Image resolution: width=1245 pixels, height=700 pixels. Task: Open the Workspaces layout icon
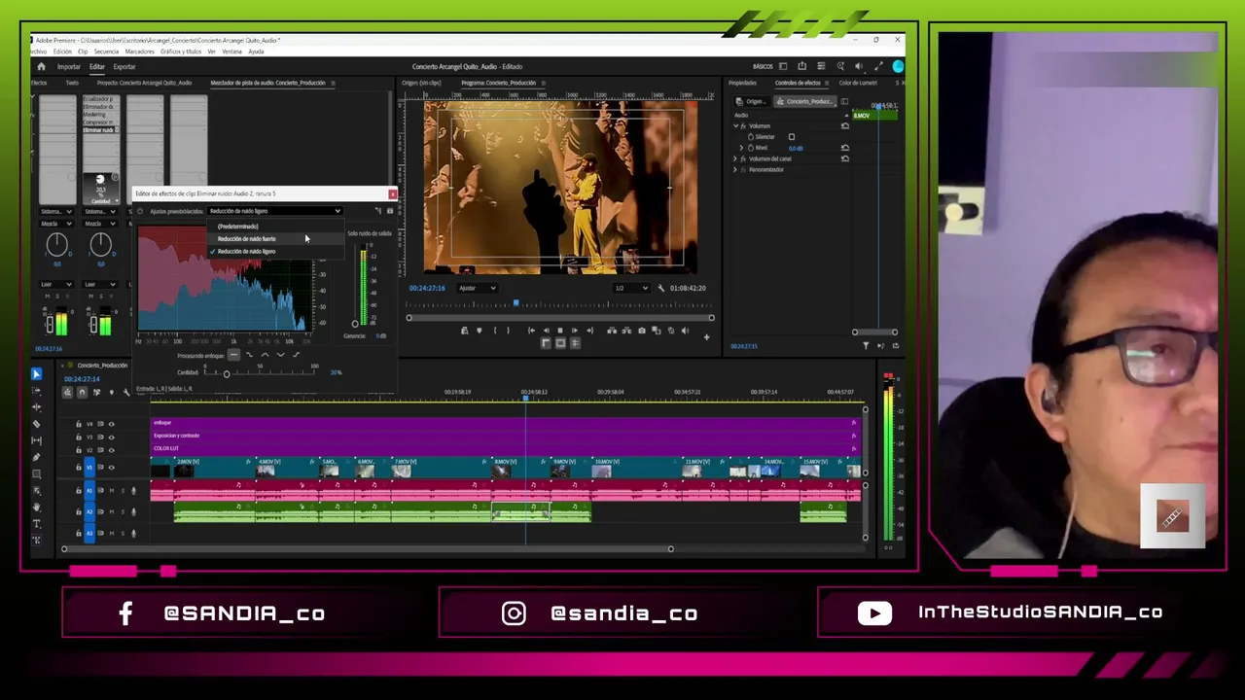pyautogui.click(x=783, y=66)
